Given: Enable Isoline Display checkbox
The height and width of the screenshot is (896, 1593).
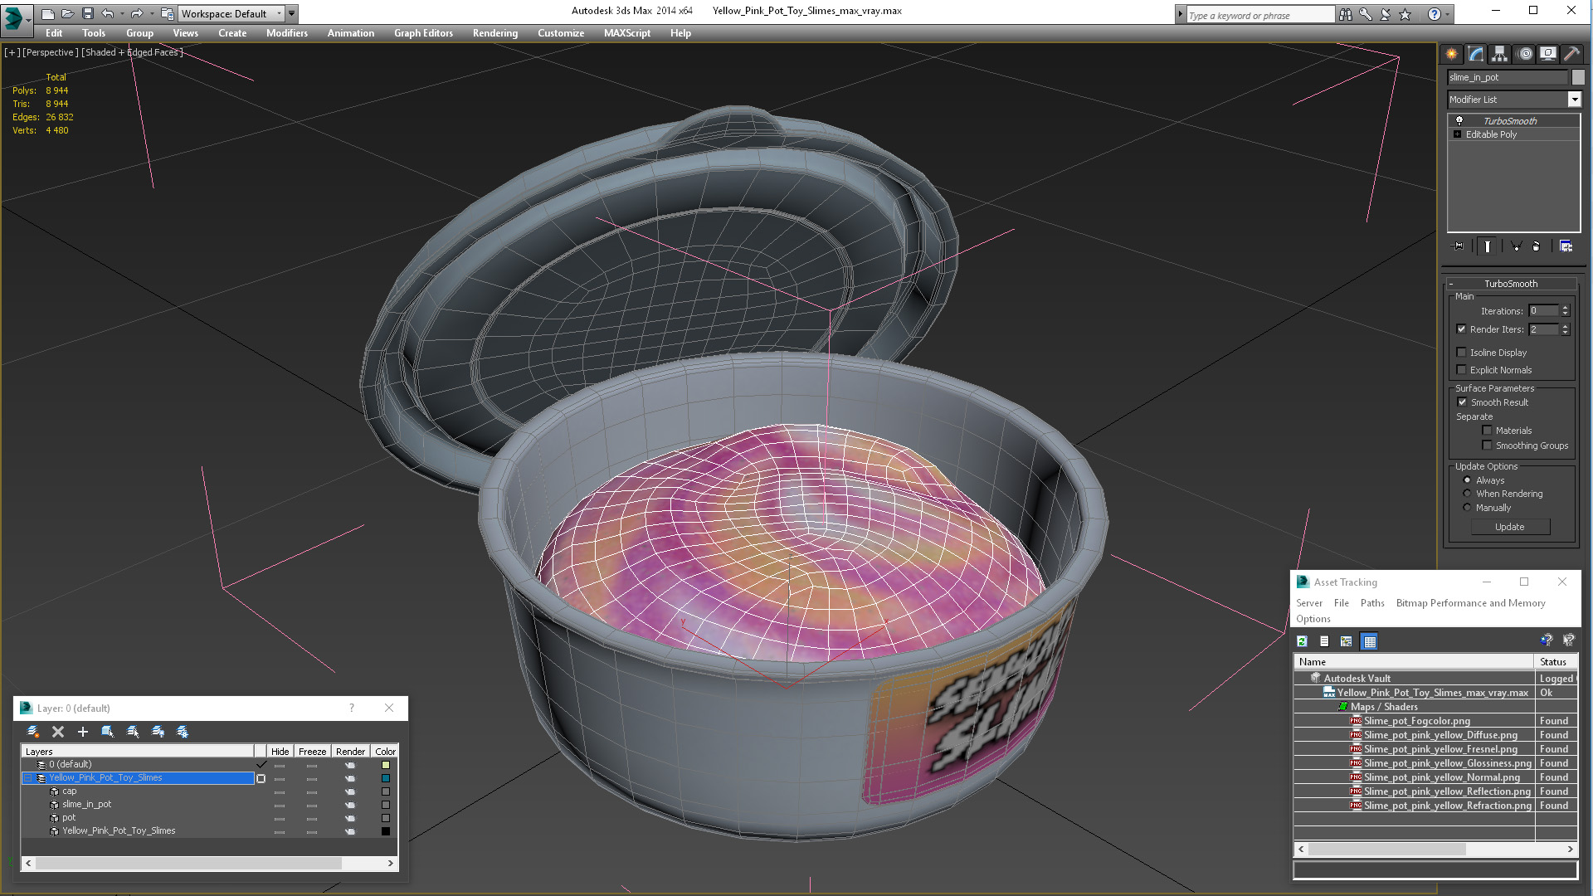Looking at the screenshot, I should pyautogui.click(x=1462, y=353).
